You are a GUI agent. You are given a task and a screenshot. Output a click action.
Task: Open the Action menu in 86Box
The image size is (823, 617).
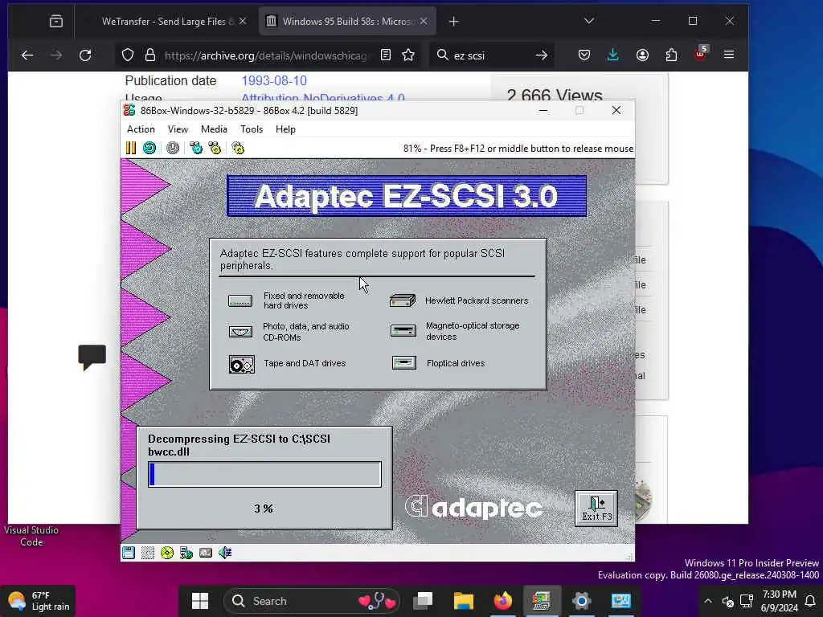click(x=141, y=129)
